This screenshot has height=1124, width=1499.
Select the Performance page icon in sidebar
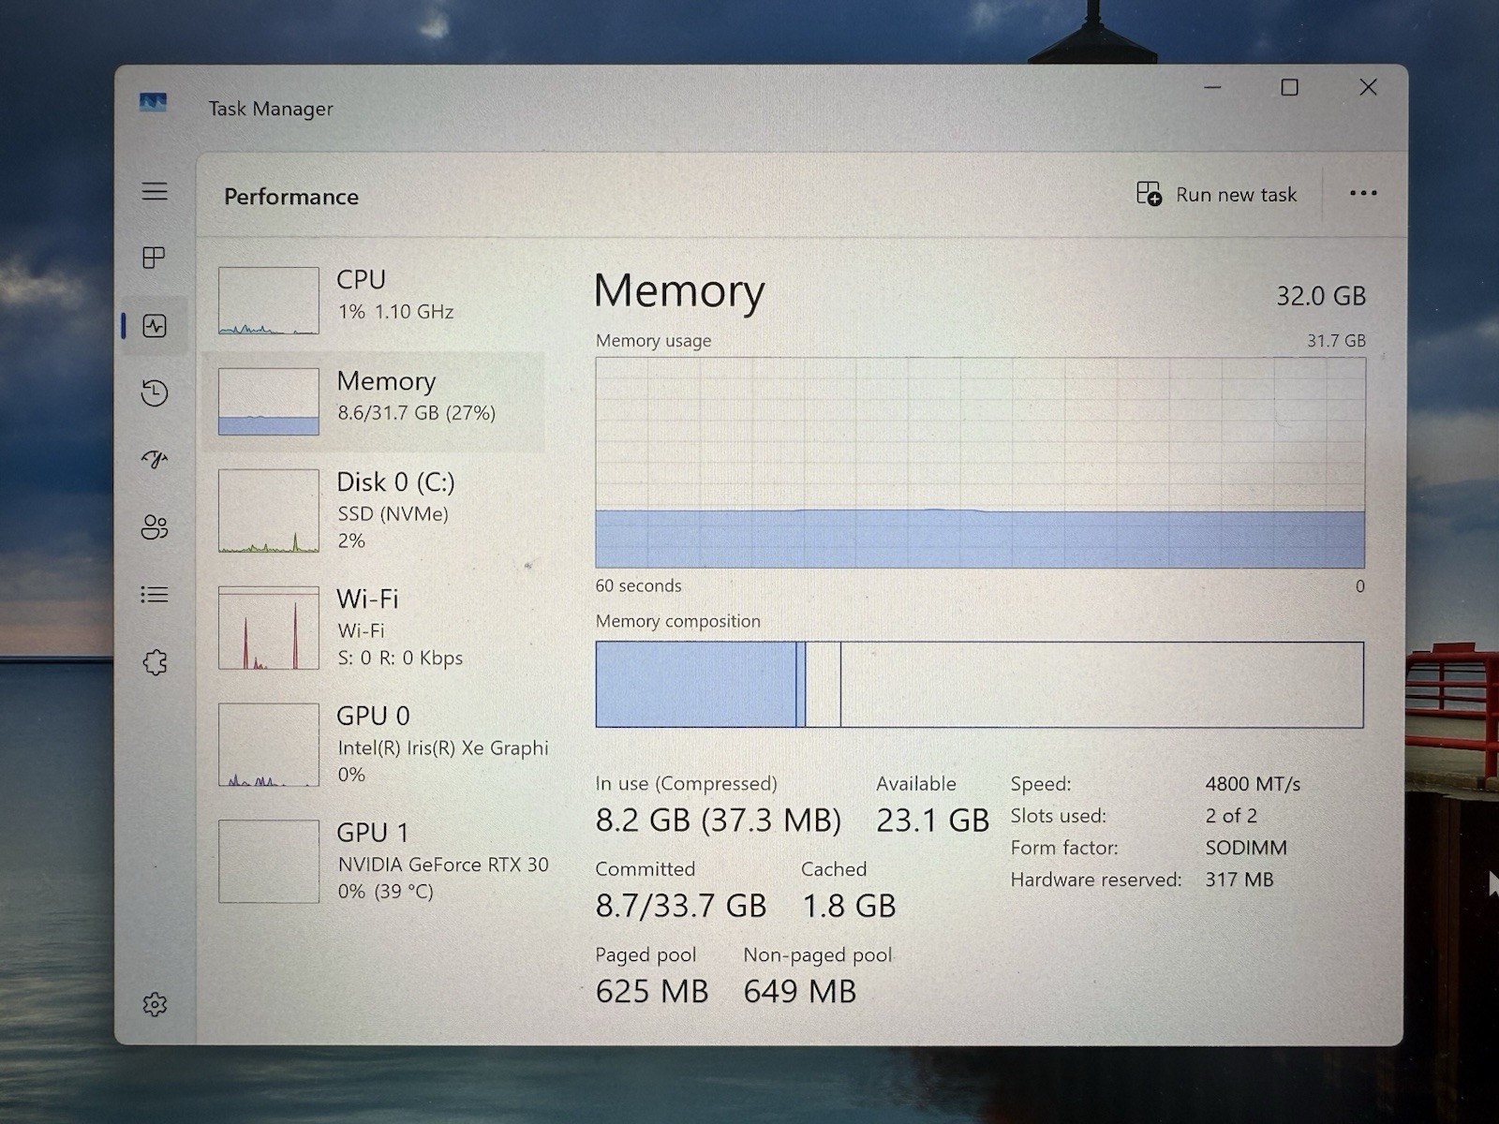click(155, 326)
